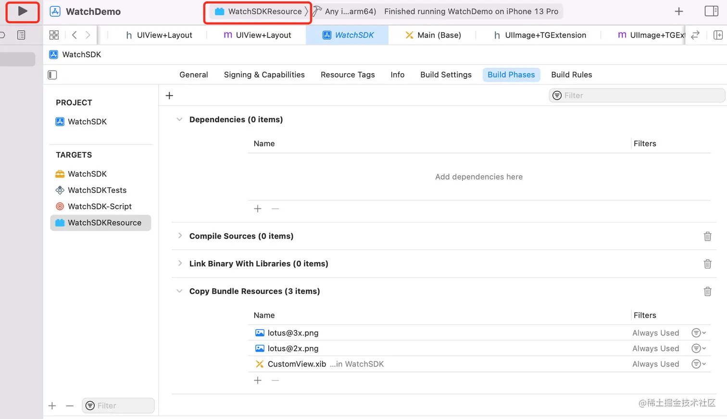Switch to Build Settings
This screenshot has width=727, height=419.
click(x=446, y=75)
